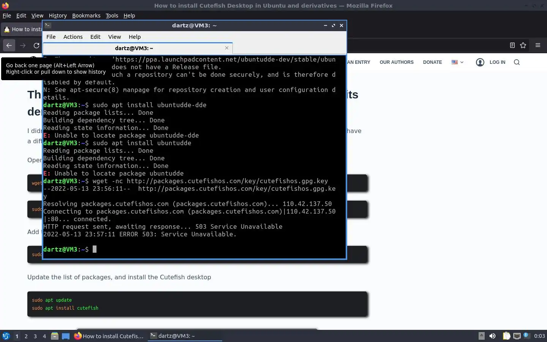This screenshot has height=342, width=547.
Task: Click the 'ERROR 503: Service Unavailable.' terminal line
Action: click(140, 234)
